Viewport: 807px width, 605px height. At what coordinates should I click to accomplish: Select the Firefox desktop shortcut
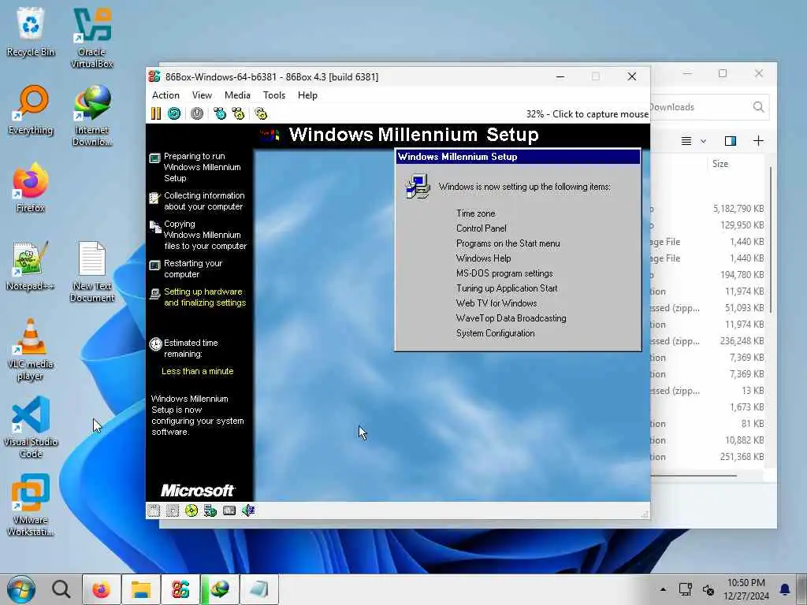31,187
